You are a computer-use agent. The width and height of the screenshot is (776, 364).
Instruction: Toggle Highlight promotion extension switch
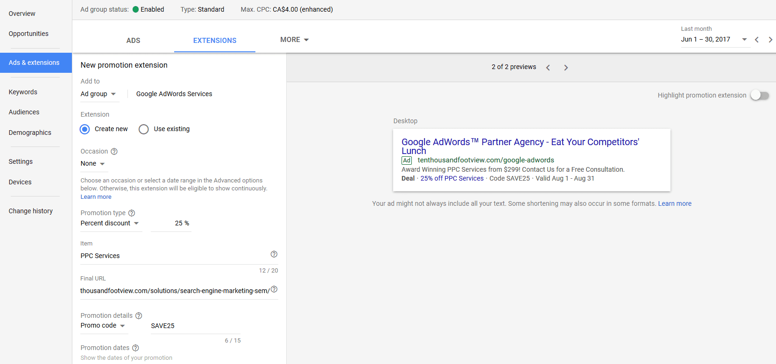coord(760,95)
